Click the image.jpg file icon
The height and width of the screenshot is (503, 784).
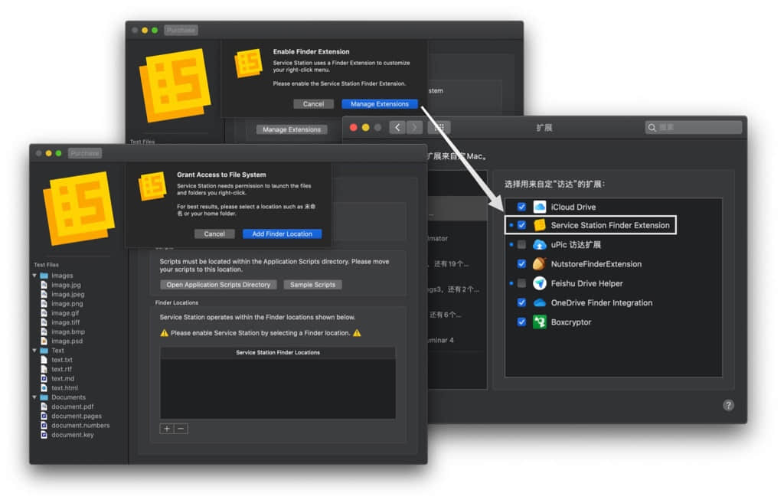[44, 285]
